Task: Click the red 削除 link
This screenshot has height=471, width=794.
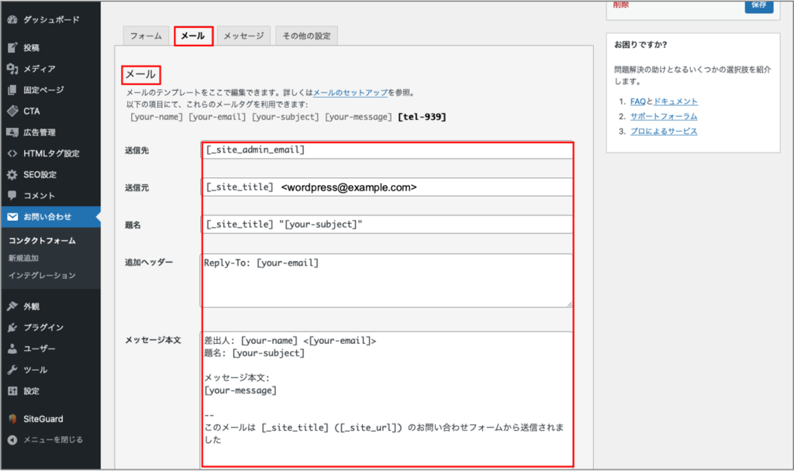Action: point(621,5)
